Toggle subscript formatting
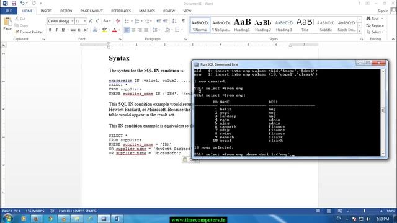This screenshot has height=223, width=397. coord(79,30)
